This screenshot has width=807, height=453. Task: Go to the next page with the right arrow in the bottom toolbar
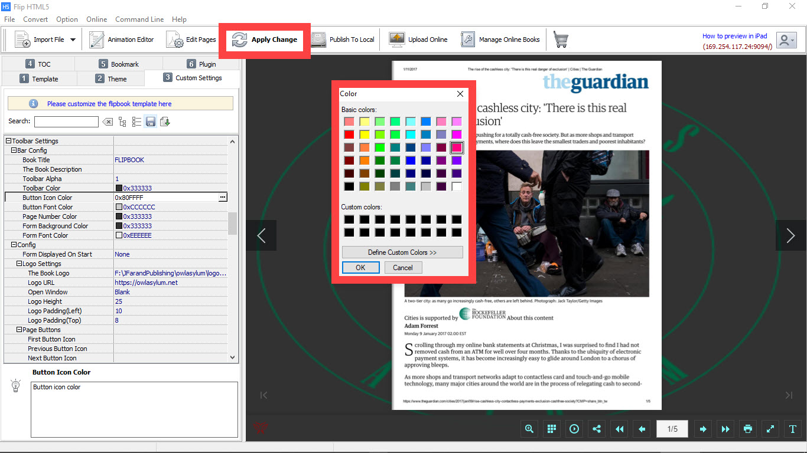(703, 429)
